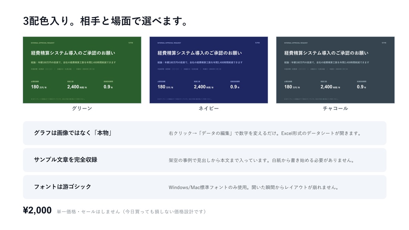Click the 架空の事例で見出しから本文まで description text
Viewport: 409px width, 230px height.
[x=261, y=161]
